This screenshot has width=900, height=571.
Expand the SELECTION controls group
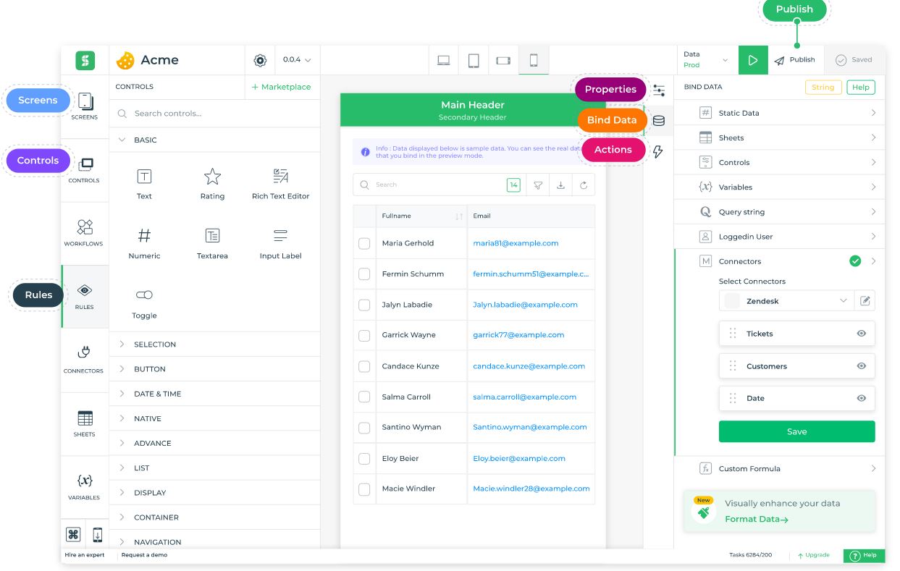click(154, 344)
